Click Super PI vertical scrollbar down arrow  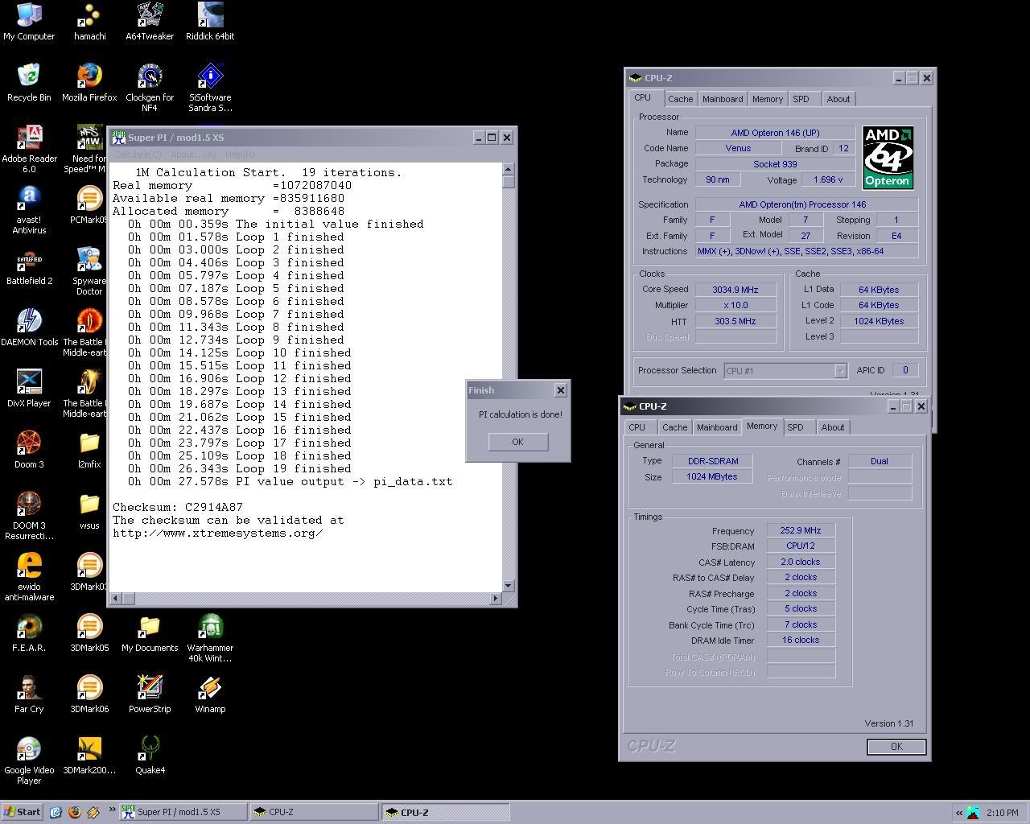click(509, 586)
